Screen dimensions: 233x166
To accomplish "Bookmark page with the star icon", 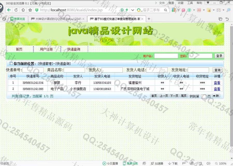I will 30,10.
